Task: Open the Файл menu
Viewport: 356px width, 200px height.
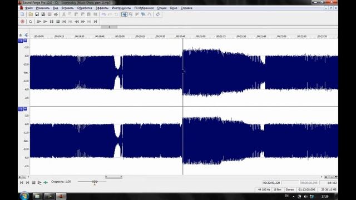Action: [29, 8]
